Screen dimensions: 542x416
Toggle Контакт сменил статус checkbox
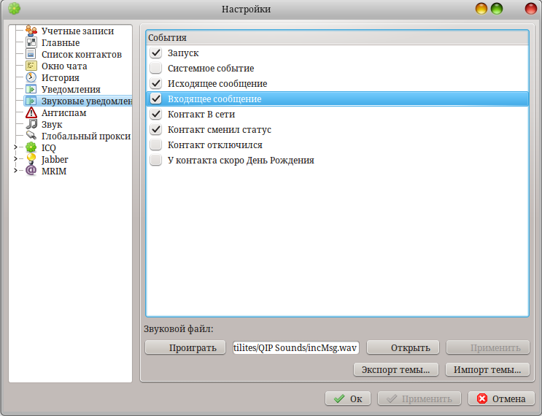point(156,129)
